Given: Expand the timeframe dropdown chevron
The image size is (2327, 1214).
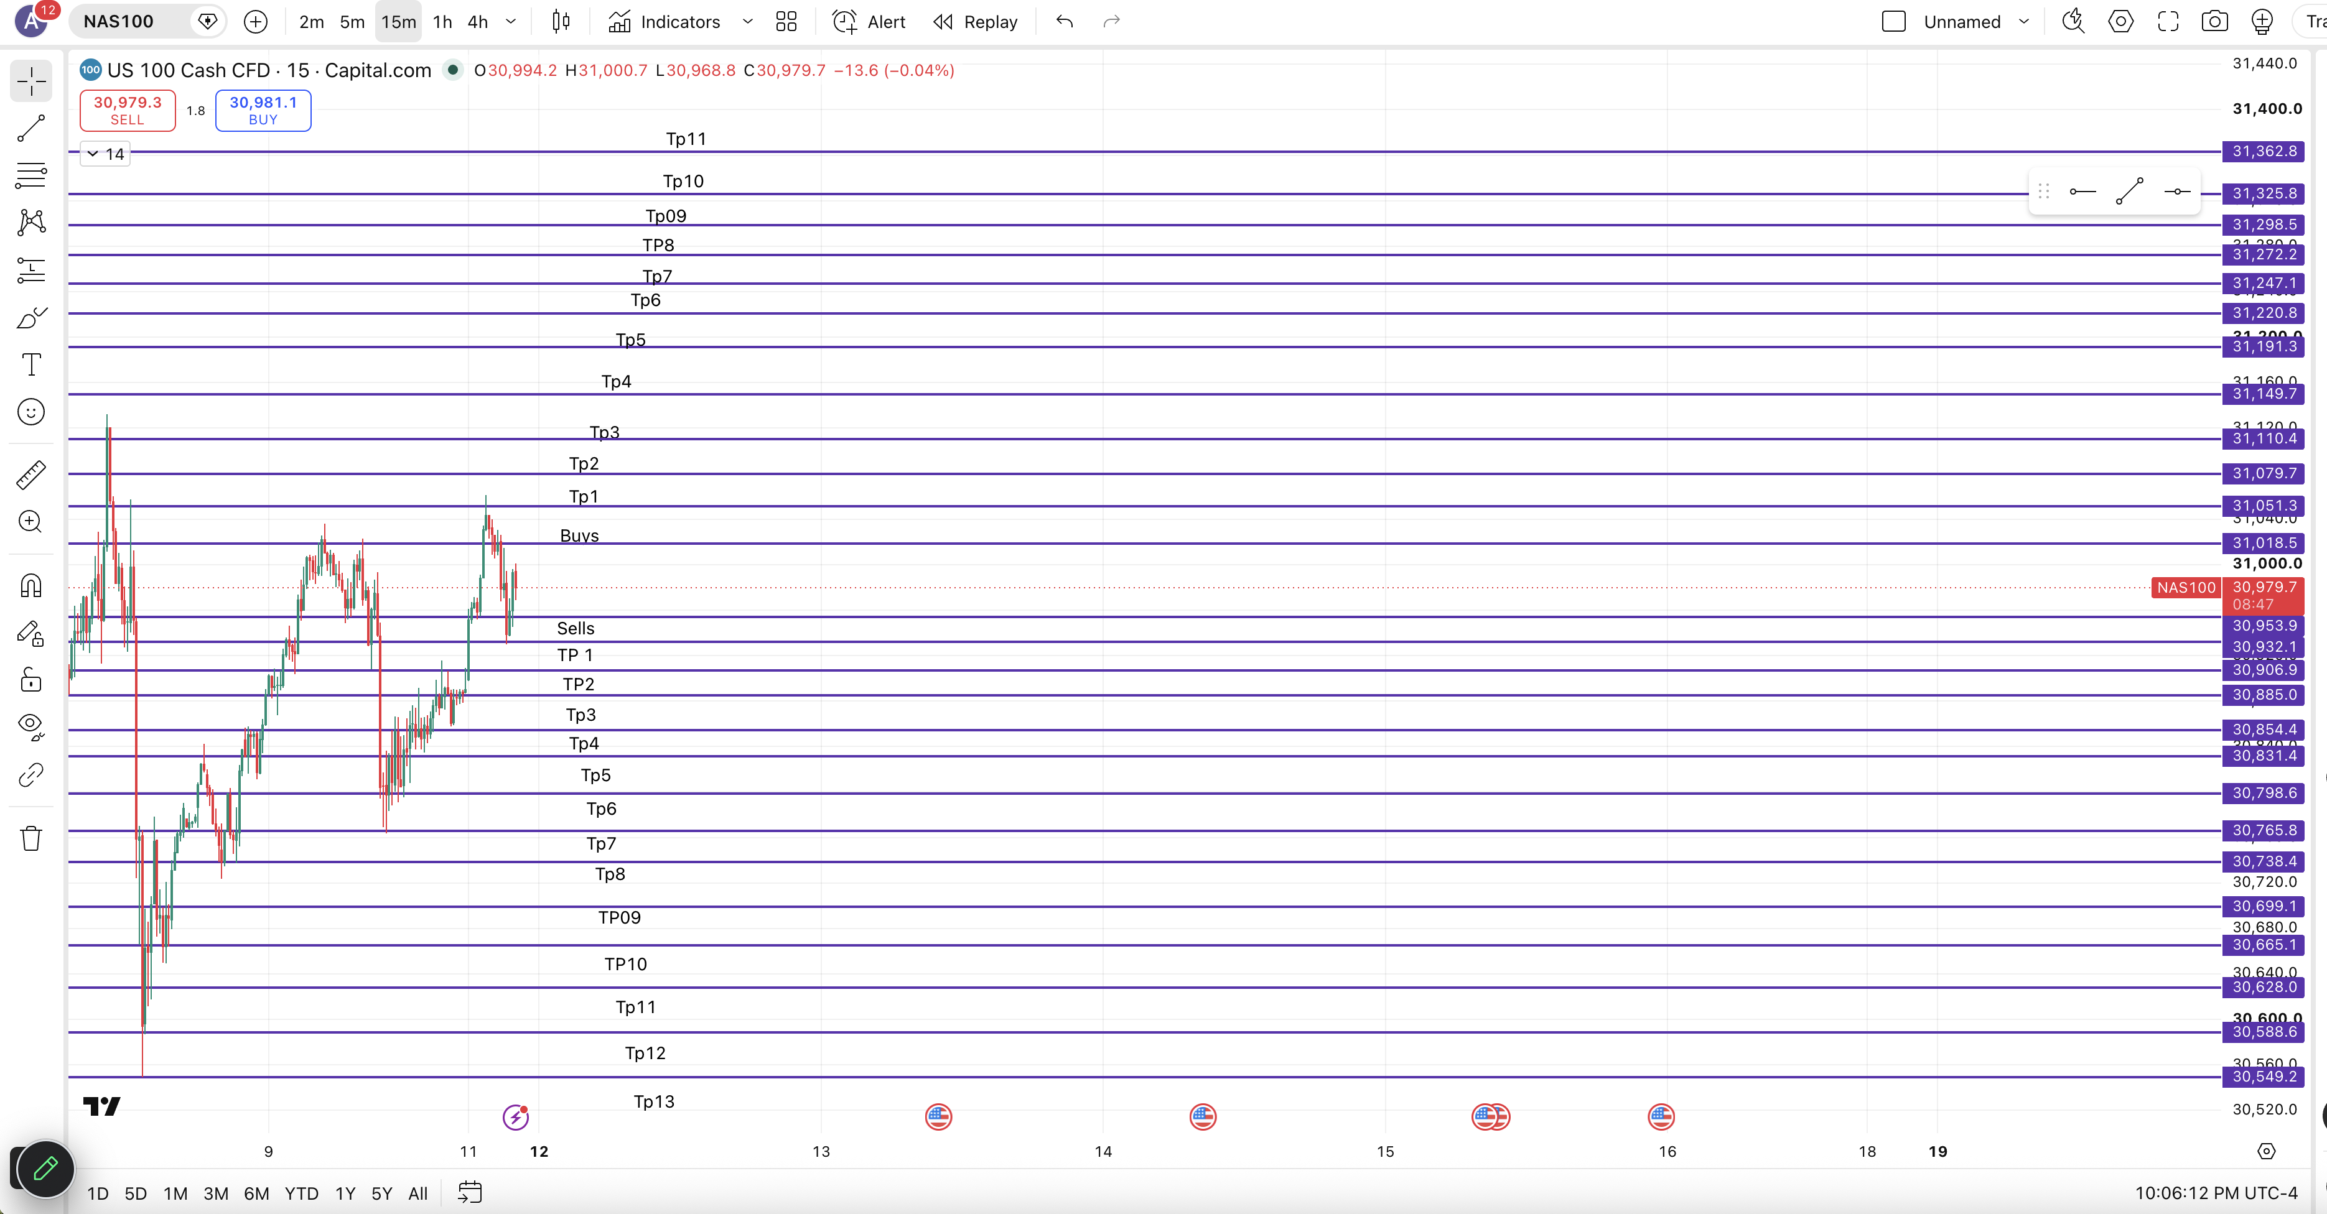Looking at the screenshot, I should click(510, 22).
